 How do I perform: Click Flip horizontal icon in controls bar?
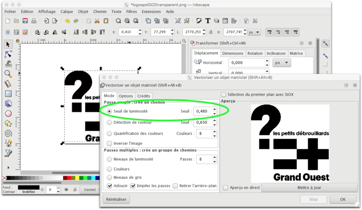pos(55,32)
